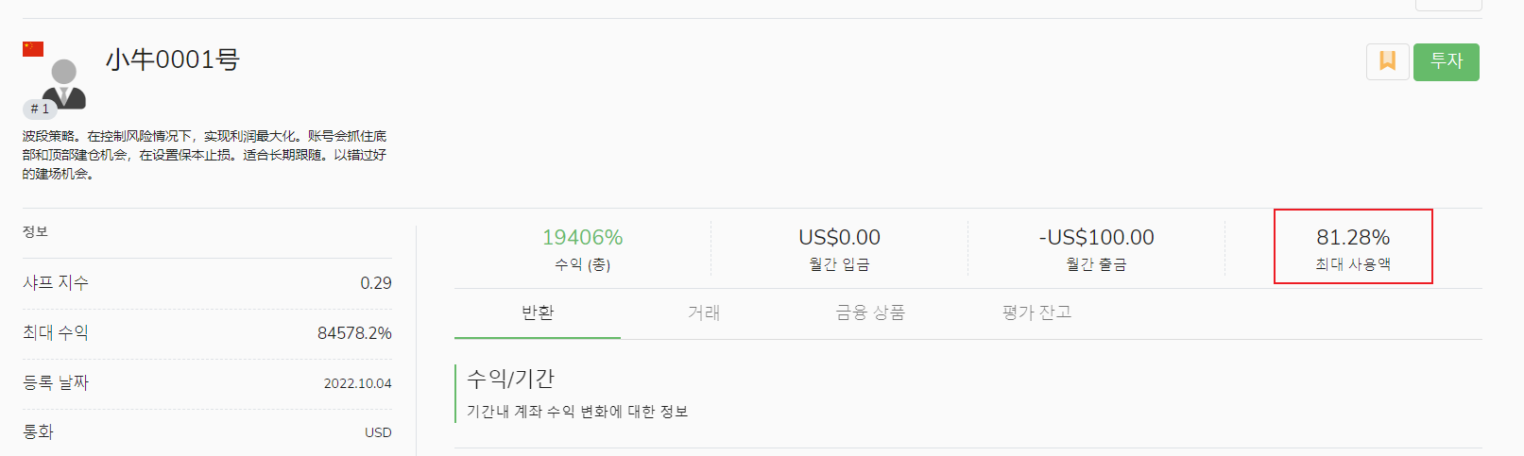Click the 19406% total profit figure
This screenshot has width=1524, height=456.
coord(582,237)
